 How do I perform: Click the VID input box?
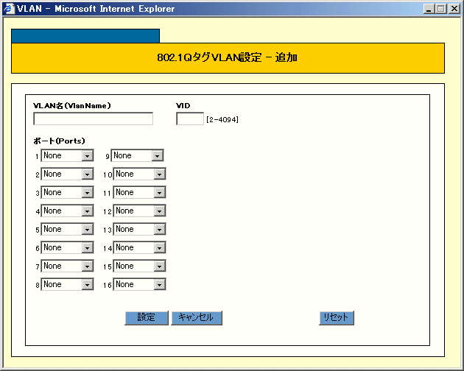tap(190, 119)
